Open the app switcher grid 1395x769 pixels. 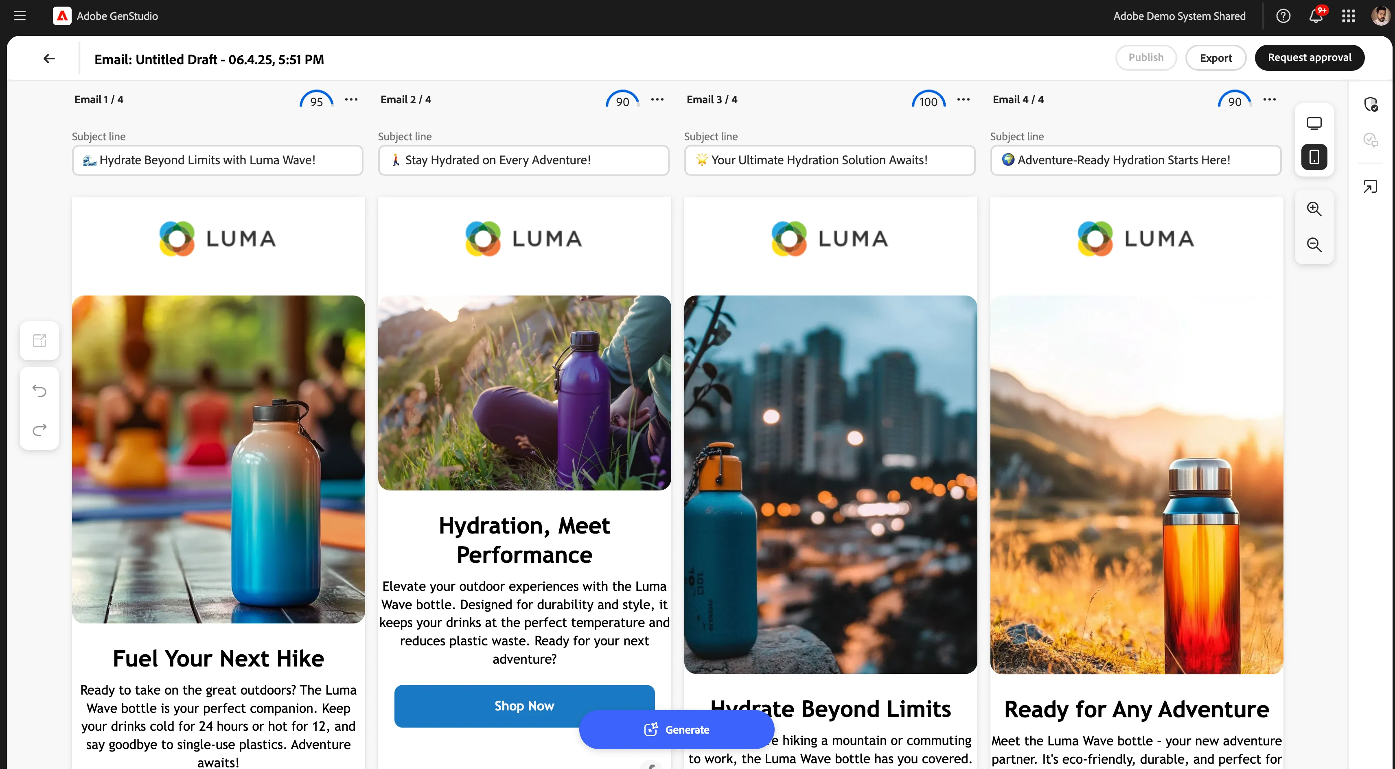1349,16
